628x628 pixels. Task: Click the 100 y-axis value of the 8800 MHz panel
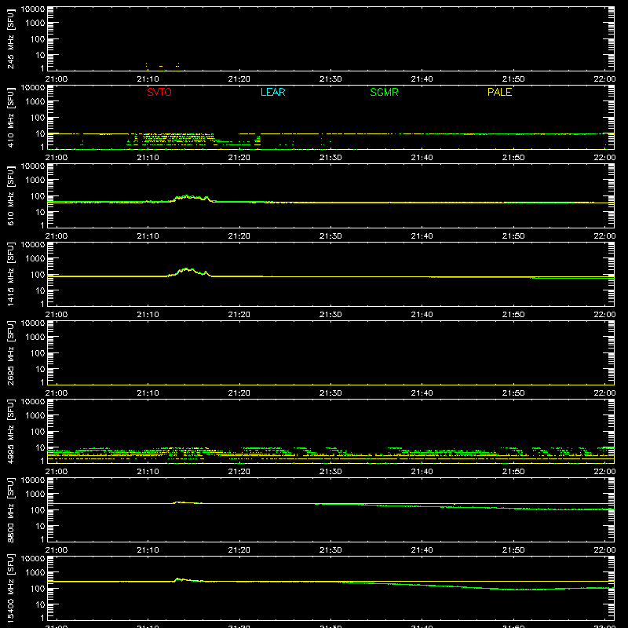tap(38, 510)
